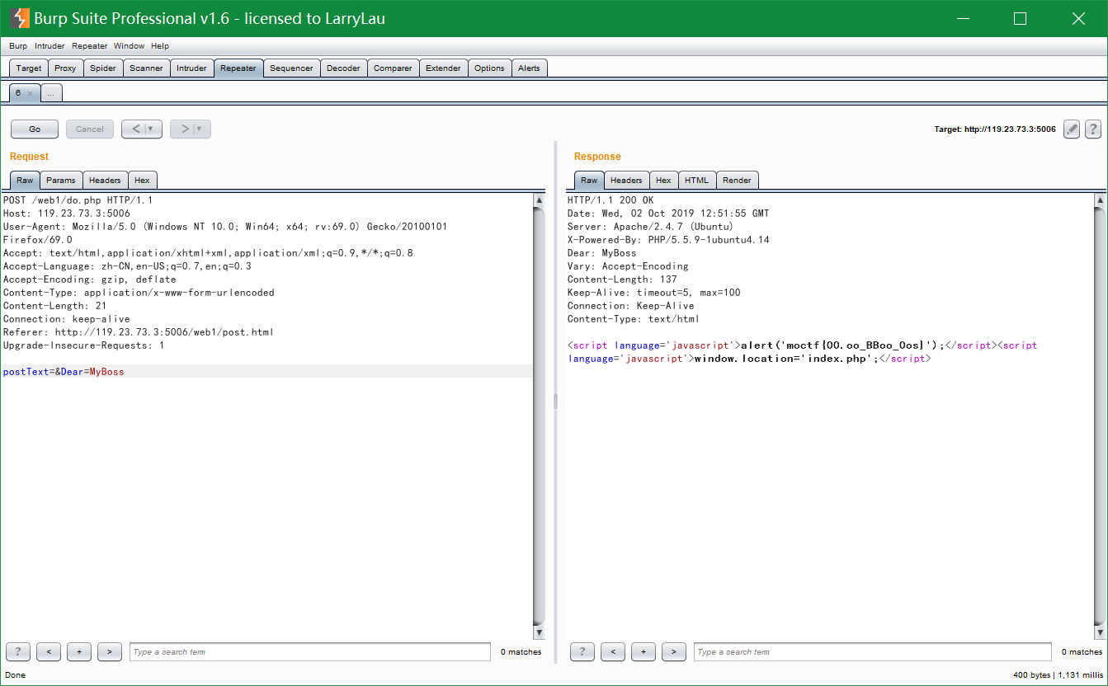Switch to the response Headers tab
The image size is (1108, 686).
[x=626, y=180]
